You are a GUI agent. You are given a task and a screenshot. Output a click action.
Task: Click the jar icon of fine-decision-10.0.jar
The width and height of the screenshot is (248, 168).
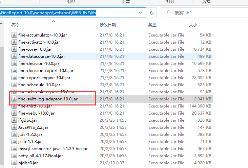pos(14,63)
